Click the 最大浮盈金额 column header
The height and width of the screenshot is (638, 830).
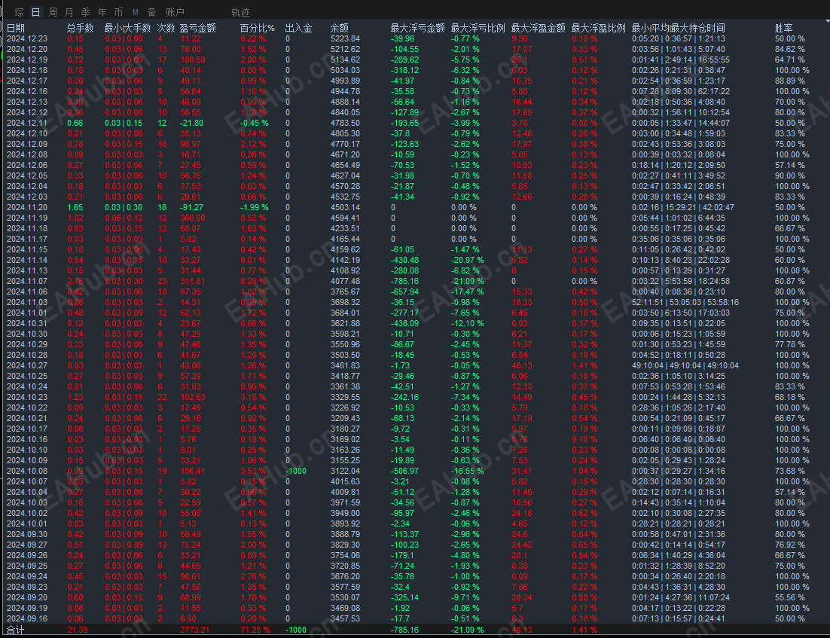[x=539, y=28]
